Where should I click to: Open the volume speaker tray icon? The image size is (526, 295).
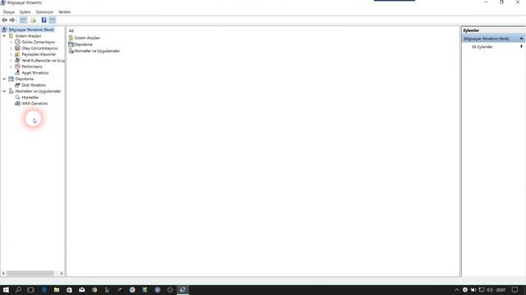pyautogui.click(x=490, y=290)
